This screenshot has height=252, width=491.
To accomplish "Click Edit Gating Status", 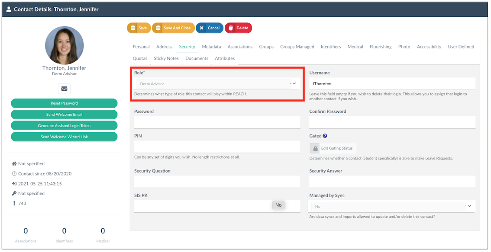I will [333, 148].
